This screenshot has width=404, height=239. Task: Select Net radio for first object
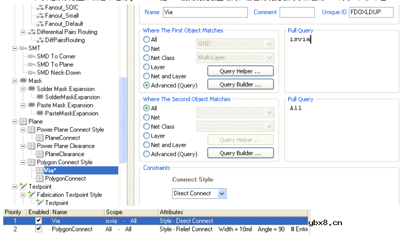tap(147, 49)
